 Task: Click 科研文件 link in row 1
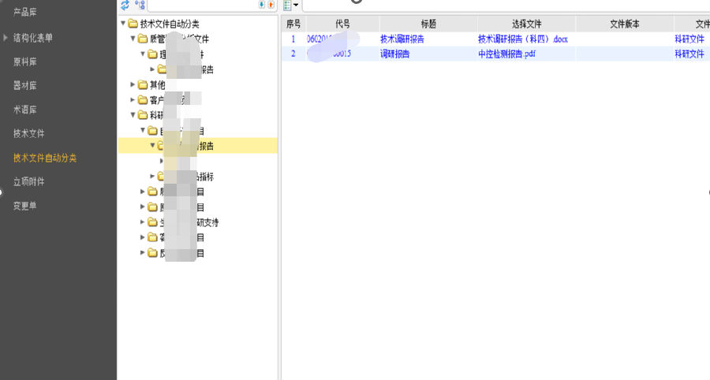[689, 39]
